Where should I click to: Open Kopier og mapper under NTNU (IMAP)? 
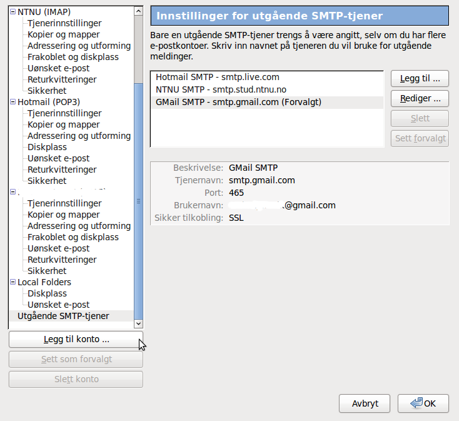tap(64, 34)
